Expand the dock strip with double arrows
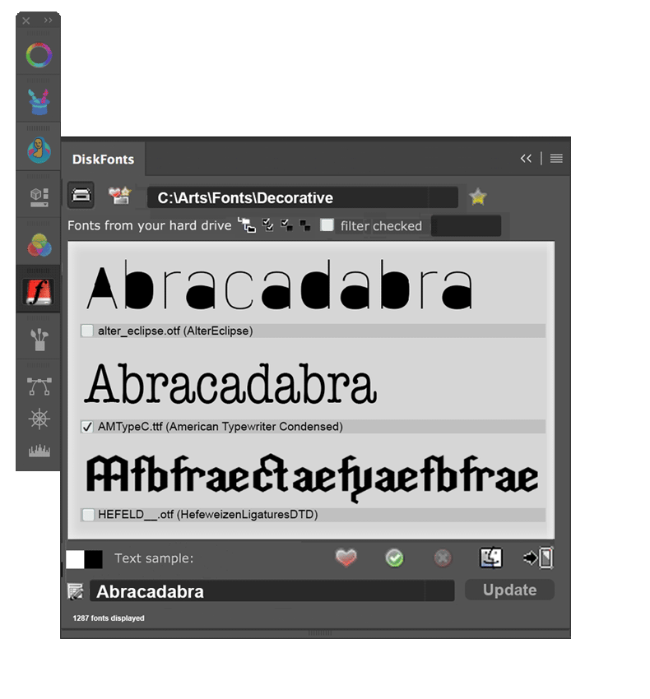Screen dimensions: 650x699 tap(48, 21)
